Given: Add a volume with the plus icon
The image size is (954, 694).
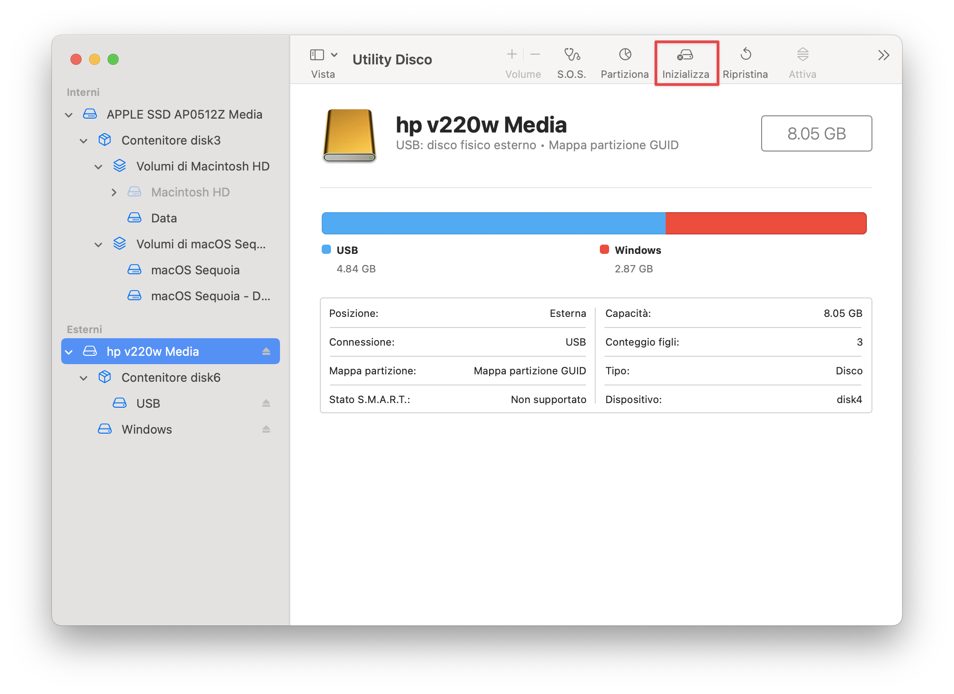Looking at the screenshot, I should (512, 55).
